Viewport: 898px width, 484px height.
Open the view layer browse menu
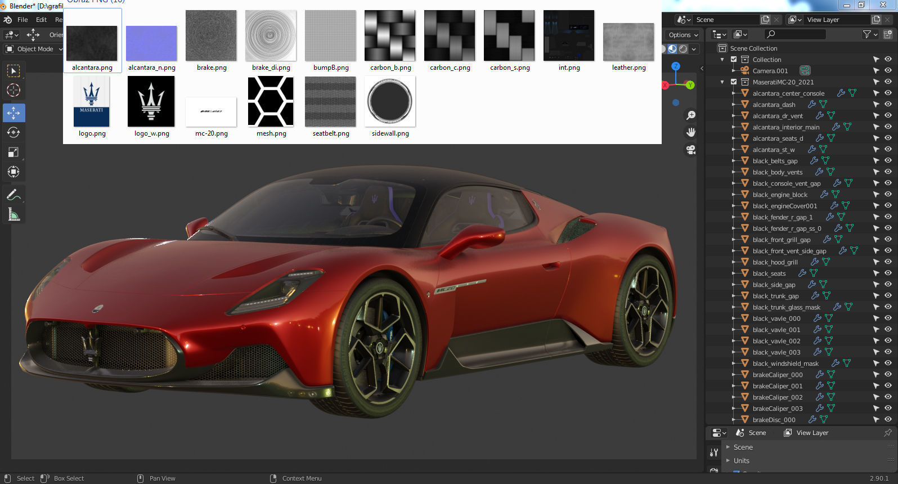click(794, 20)
